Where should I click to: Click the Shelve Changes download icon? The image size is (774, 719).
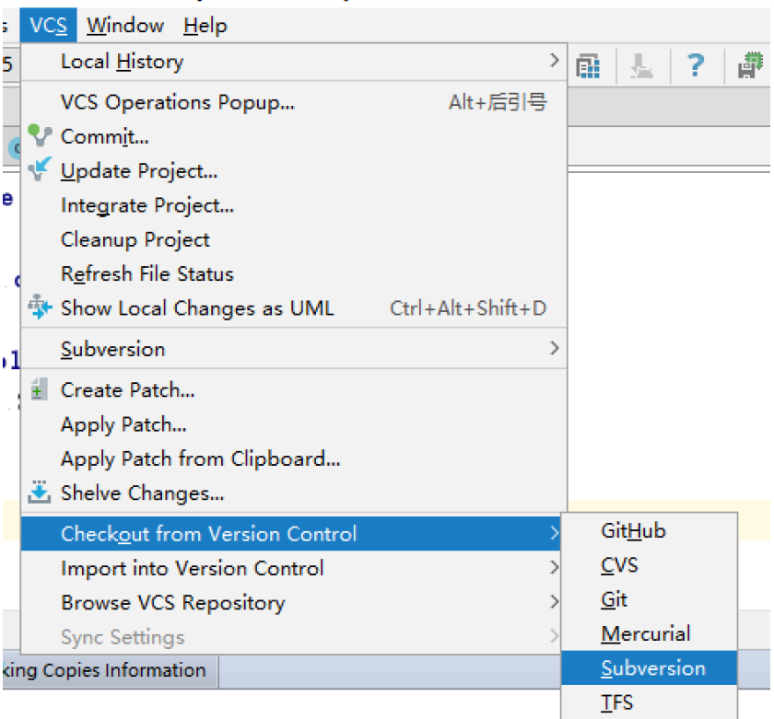tap(40, 492)
